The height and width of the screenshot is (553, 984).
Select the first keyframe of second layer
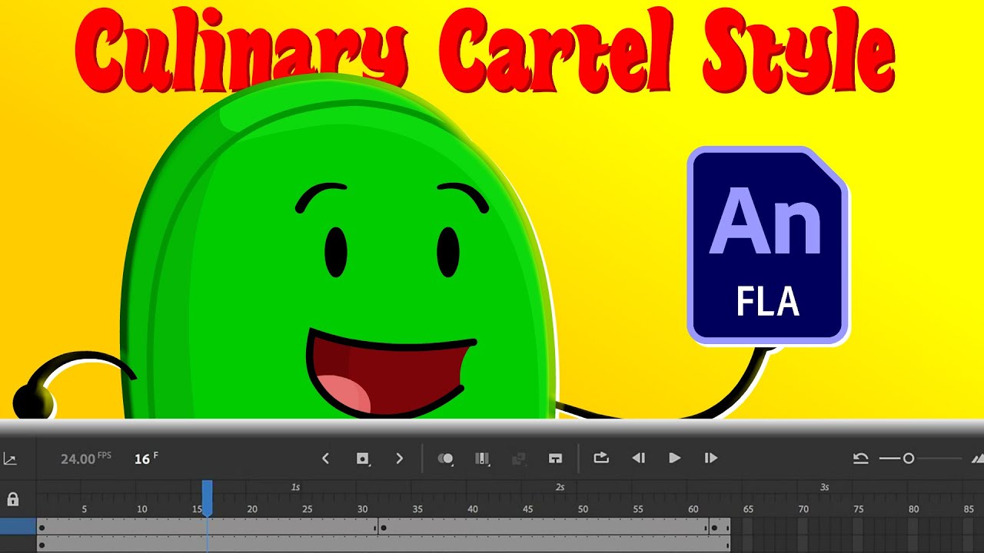(42, 545)
